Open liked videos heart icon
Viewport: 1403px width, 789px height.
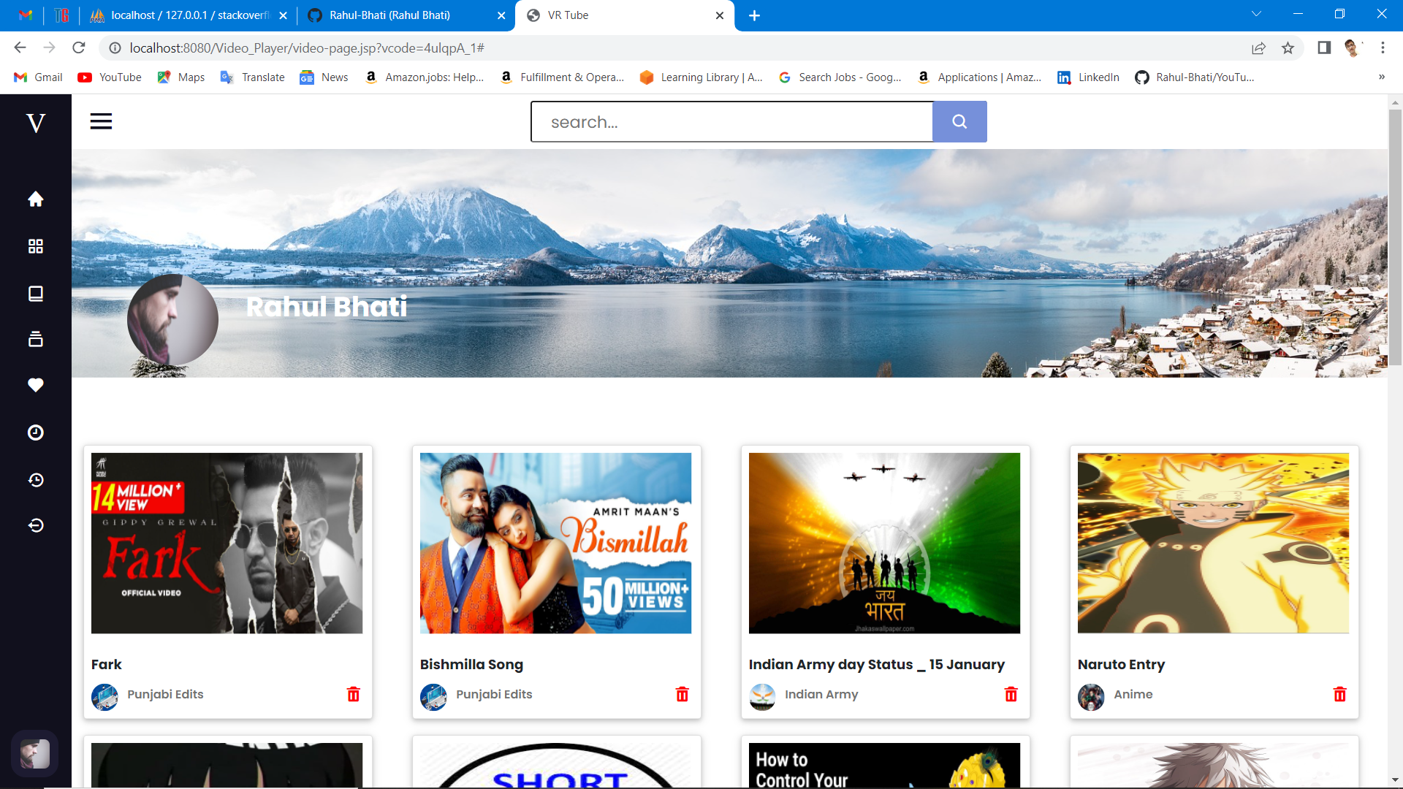coord(35,385)
